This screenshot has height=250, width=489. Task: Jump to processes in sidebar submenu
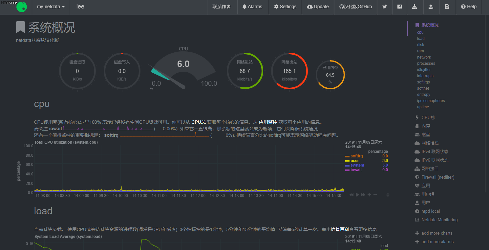426,63
